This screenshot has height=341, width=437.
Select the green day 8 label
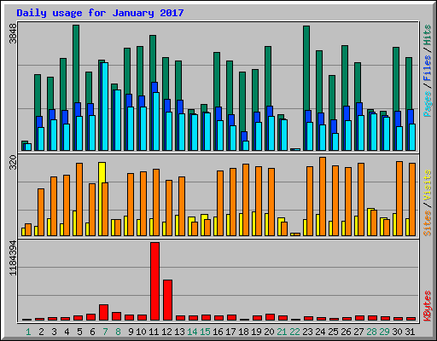pyautogui.click(x=118, y=332)
